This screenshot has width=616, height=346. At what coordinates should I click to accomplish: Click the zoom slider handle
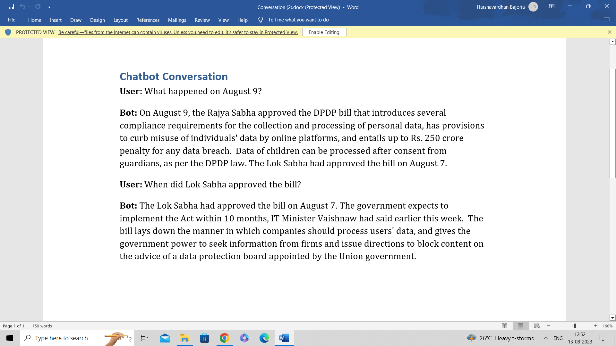tap(575, 326)
